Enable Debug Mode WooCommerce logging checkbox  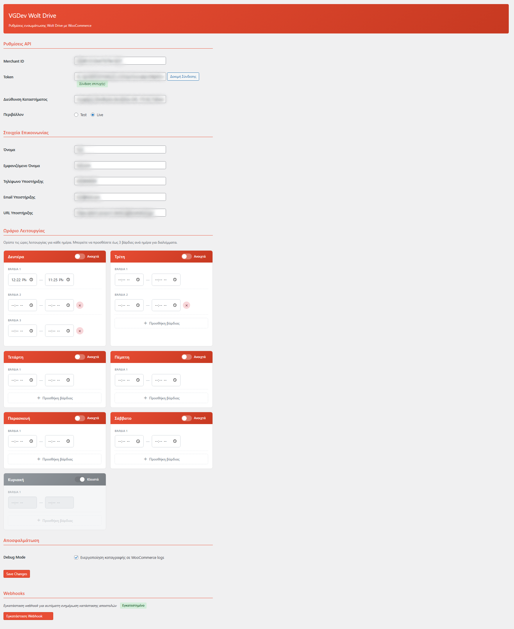[x=76, y=557]
